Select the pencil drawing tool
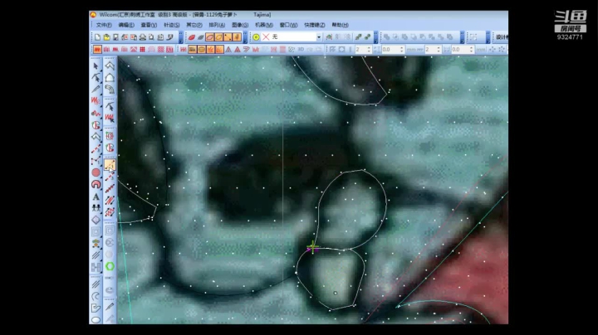 96,90
